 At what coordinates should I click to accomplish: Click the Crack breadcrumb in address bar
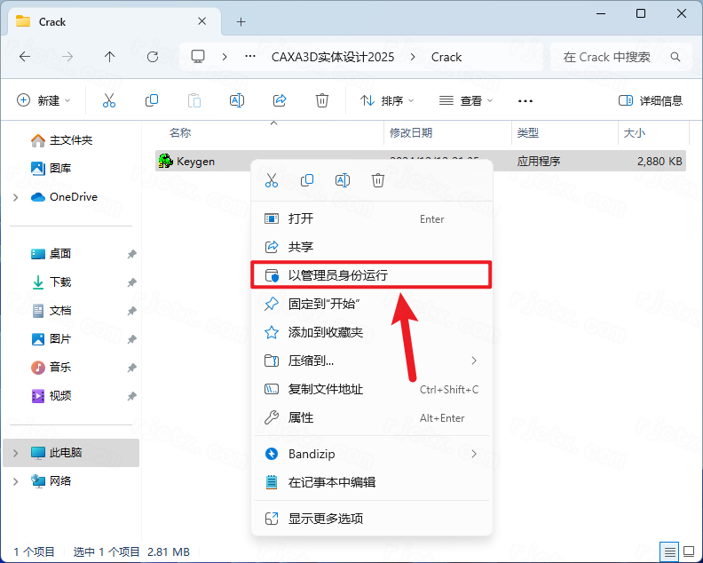[x=446, y=57]
